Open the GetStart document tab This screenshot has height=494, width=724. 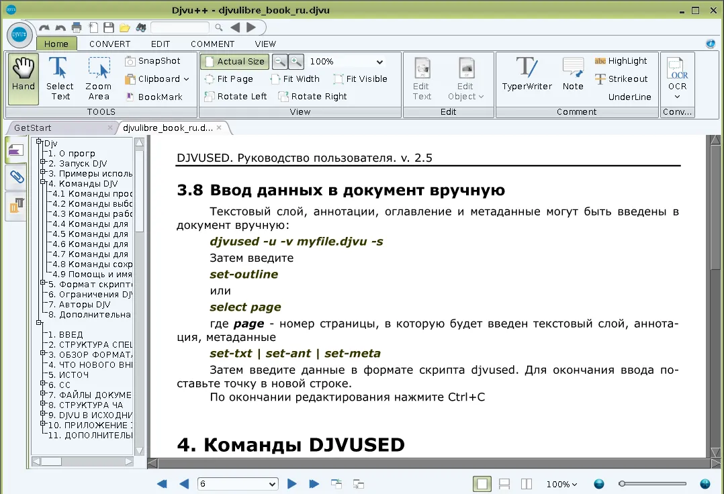[34, 128]
